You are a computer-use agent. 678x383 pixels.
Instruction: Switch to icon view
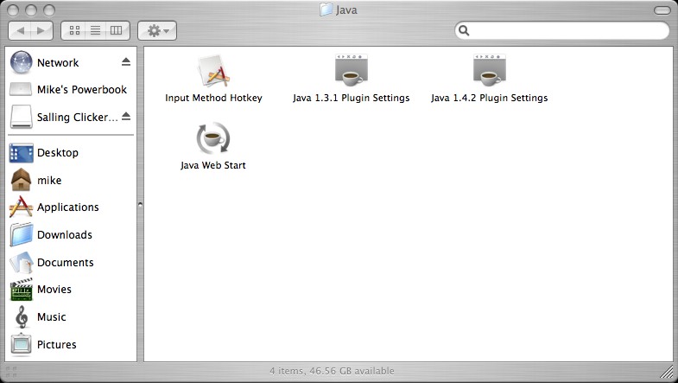pyautogui.click(x=74, y=31)
